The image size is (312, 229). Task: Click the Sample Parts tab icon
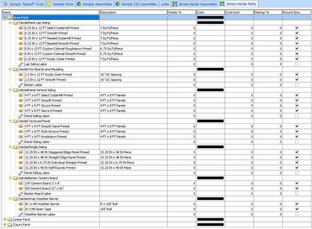pos(49,4)
